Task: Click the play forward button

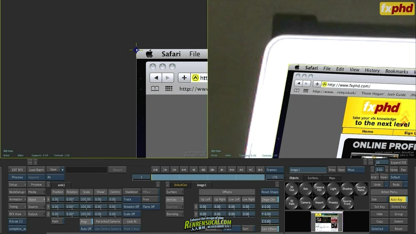Action: click(222, 170)
